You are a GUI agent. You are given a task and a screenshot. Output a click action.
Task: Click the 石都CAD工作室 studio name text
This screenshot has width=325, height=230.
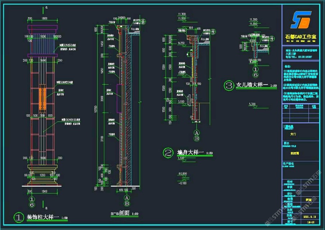pyautogui.click(x=300, y=37)
